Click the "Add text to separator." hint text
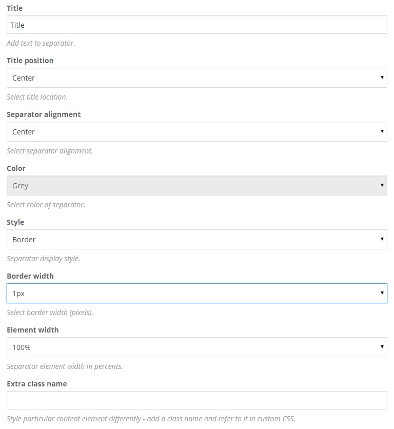This screenshot has width=394, height=429. (41, 43)
